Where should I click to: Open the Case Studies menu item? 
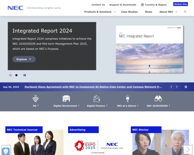(129, 12)
